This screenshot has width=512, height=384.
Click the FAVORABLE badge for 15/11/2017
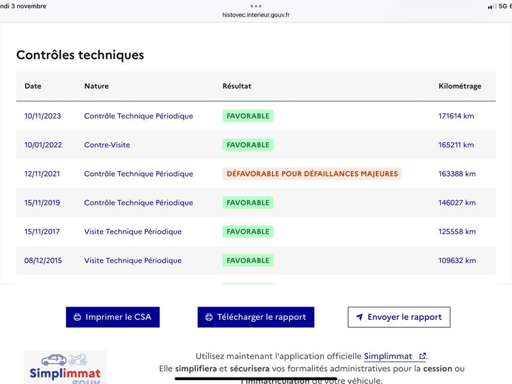coord(248,232)
